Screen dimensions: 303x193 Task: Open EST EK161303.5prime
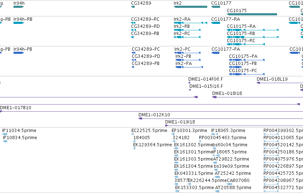(x=193, y=159)
